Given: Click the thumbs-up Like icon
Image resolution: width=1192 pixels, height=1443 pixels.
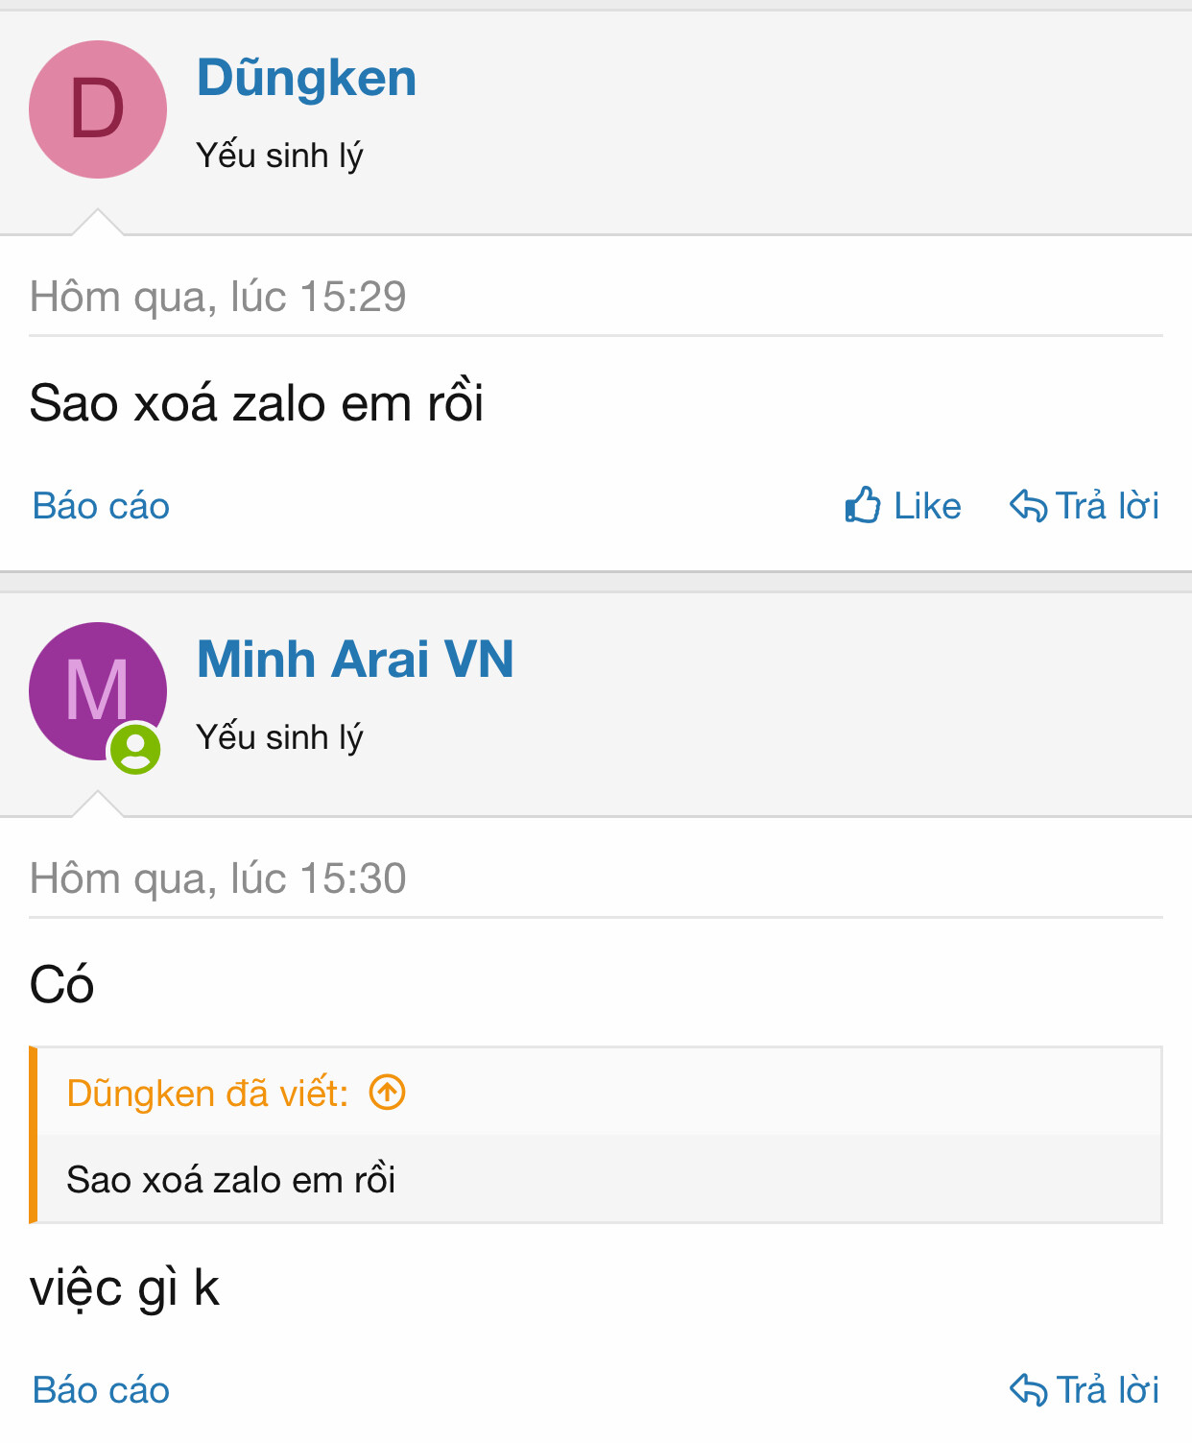Looking at the screenshot, I should click(x=863, y=505).
